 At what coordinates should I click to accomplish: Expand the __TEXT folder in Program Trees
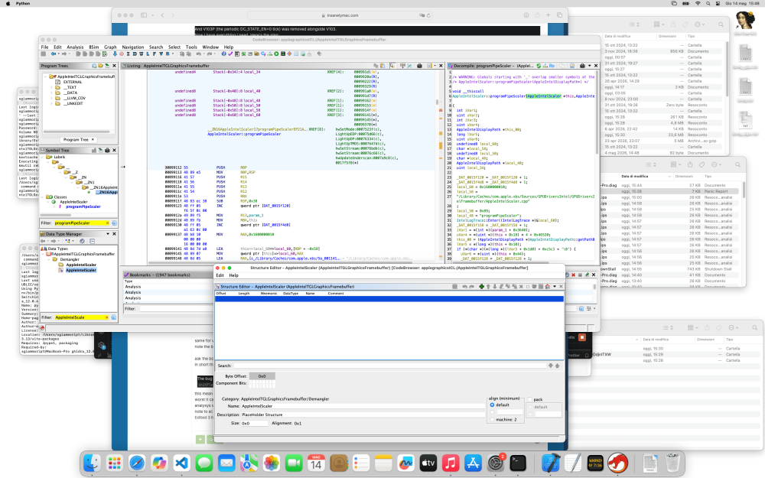52,87
